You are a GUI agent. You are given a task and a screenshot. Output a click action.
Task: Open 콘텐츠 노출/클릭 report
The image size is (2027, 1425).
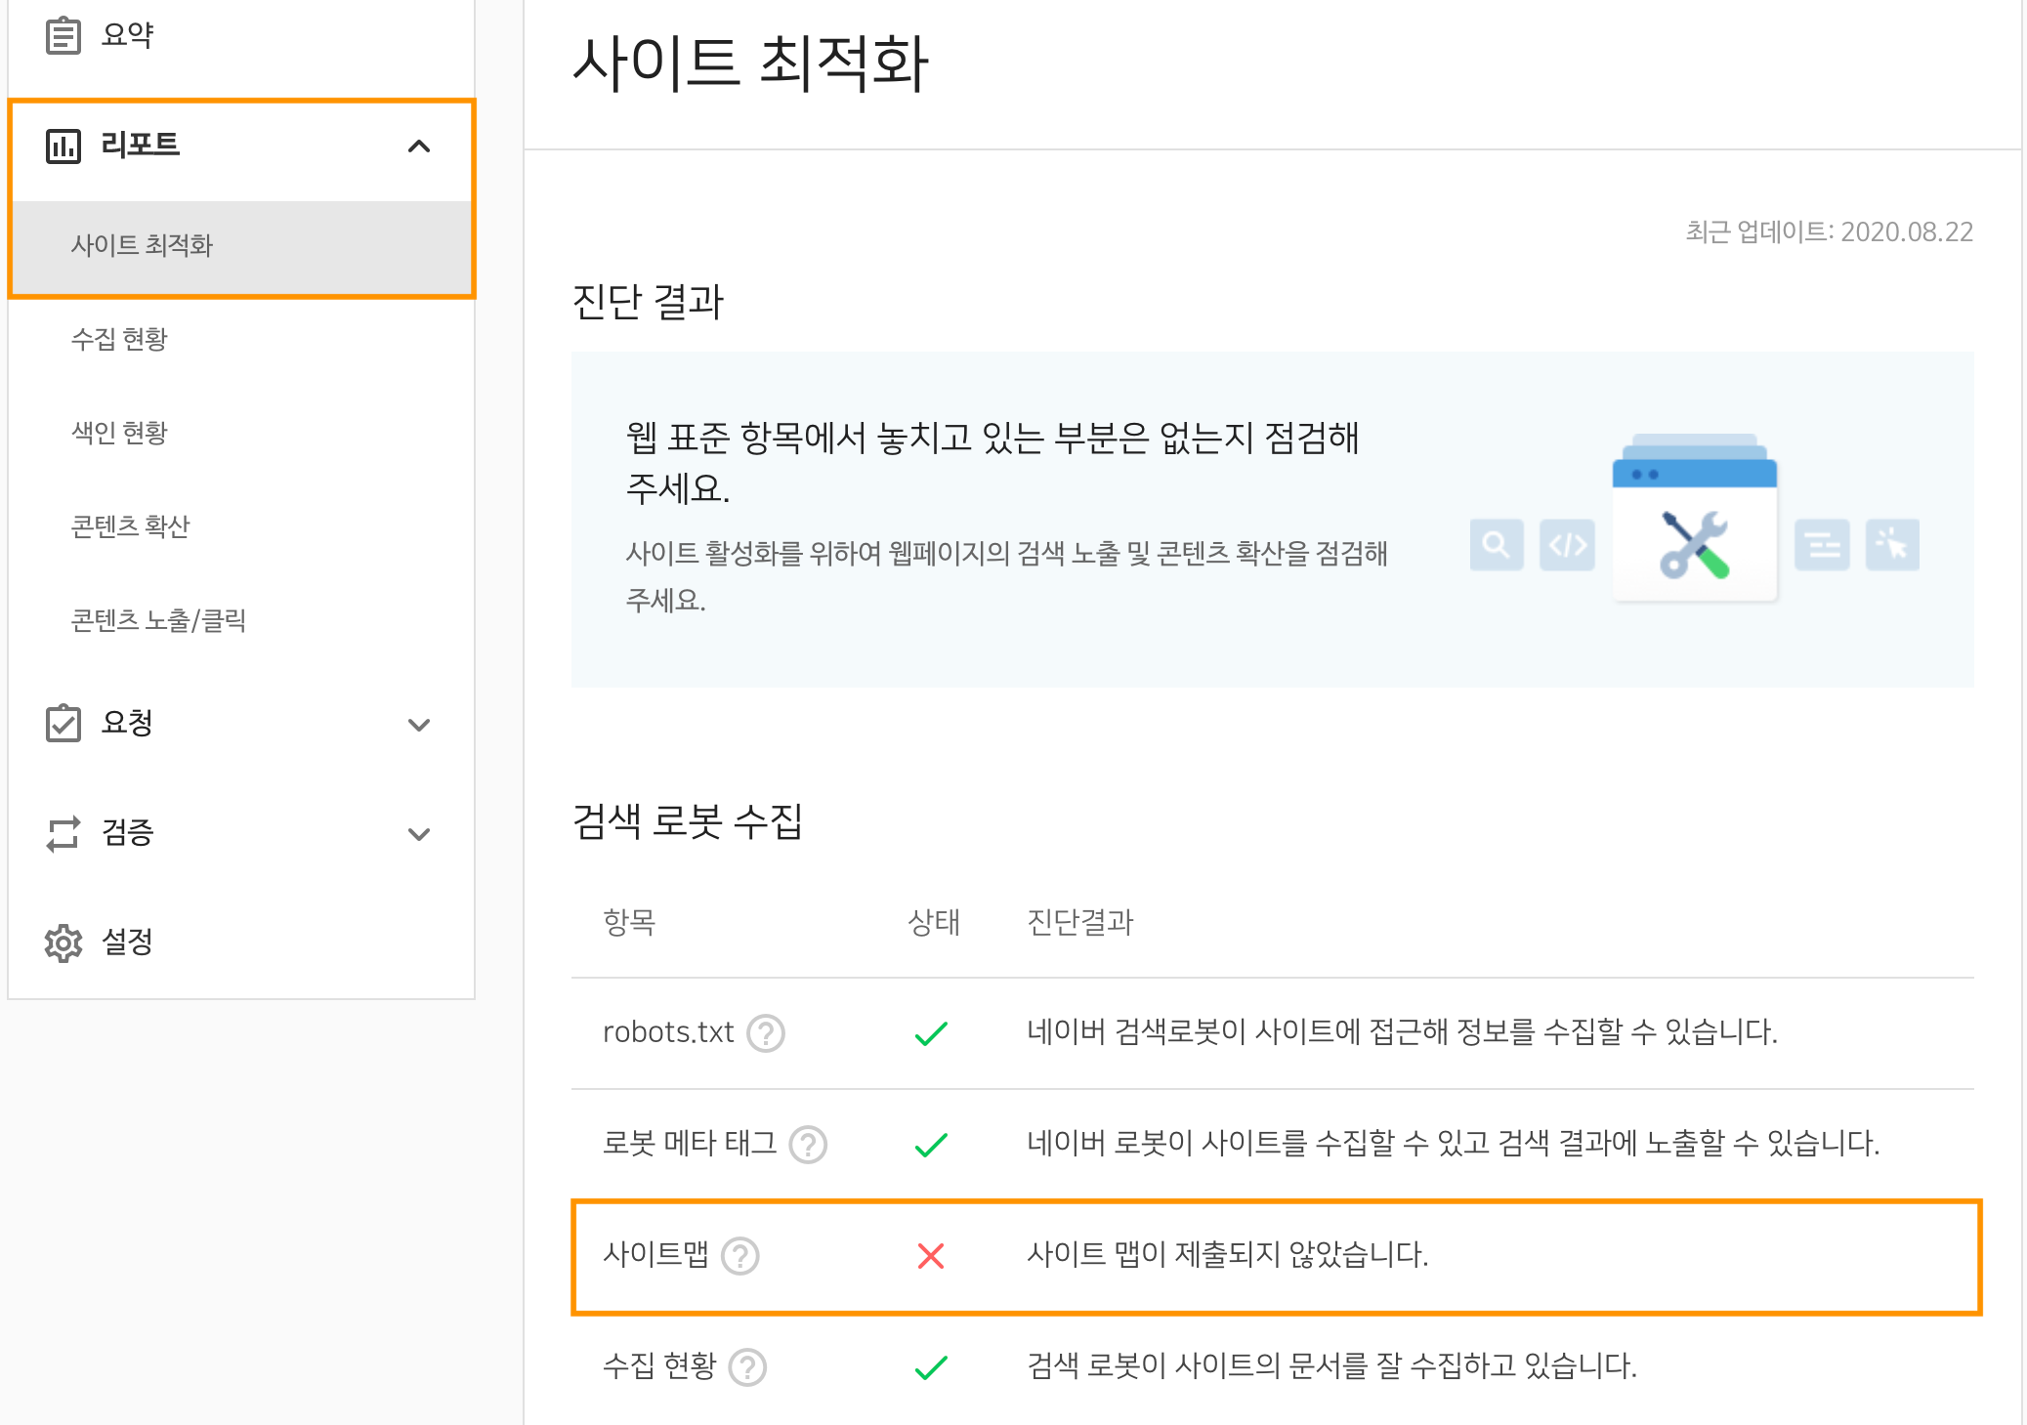(158, 620)
